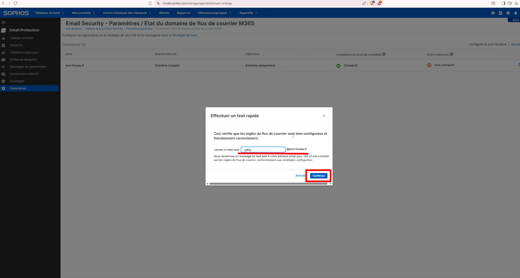Click the SOPHOS logo
Viewport: 520px width, 278px height.
point(16,13)
